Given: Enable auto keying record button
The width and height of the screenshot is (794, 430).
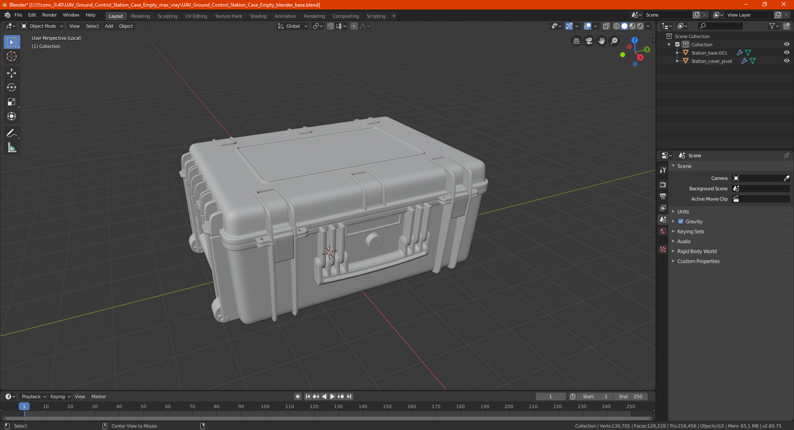Looking at the screenshot, I should (x=298, y=397).
